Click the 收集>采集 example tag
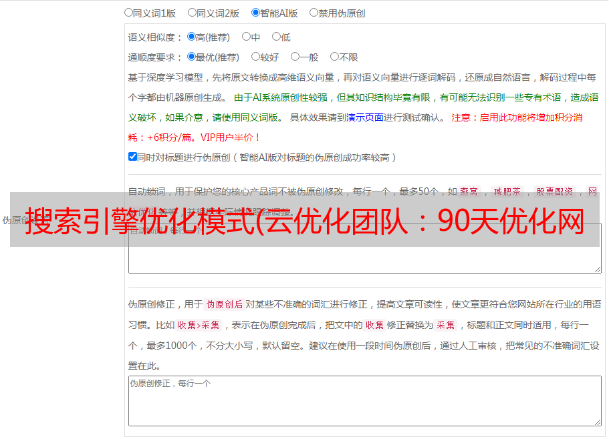Viewport: 609px width, 439px height. click(199, 325)
